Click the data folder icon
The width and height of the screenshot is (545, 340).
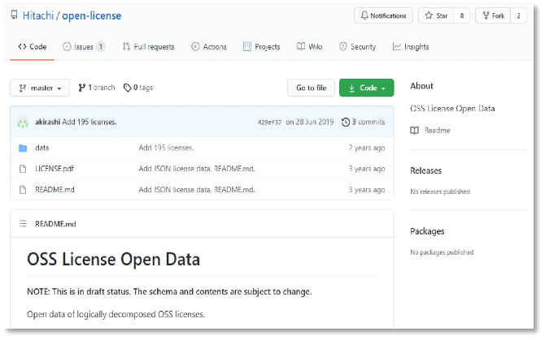[22, 148]
